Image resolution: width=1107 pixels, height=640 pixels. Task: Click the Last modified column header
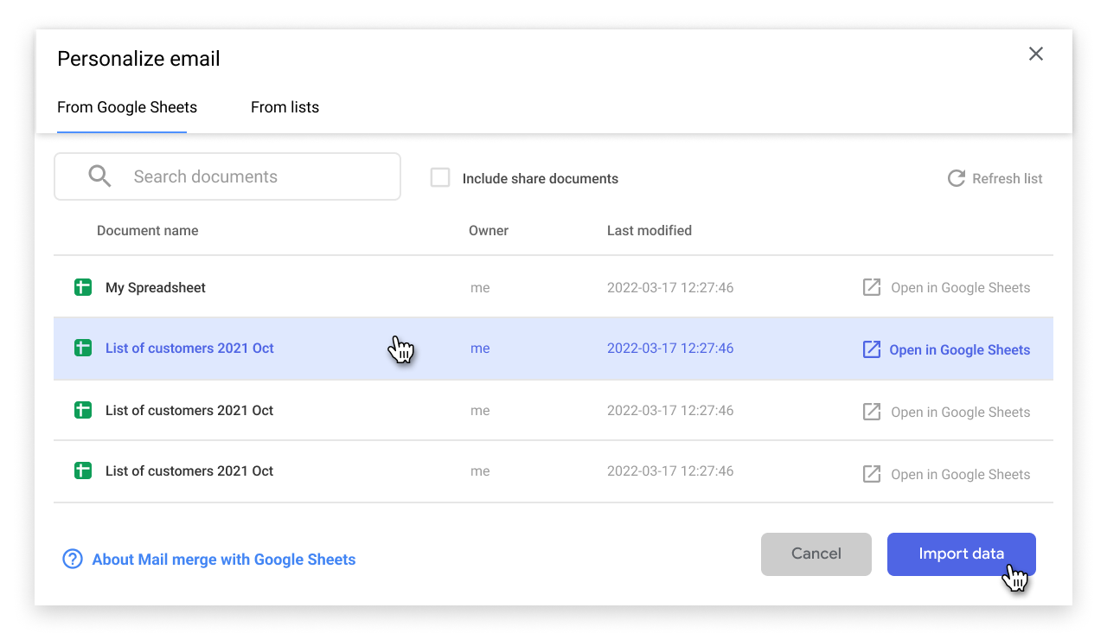coord(649,230)
